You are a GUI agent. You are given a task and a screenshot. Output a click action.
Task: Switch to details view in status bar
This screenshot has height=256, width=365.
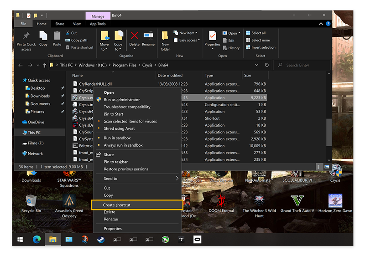tap(320, 167)
